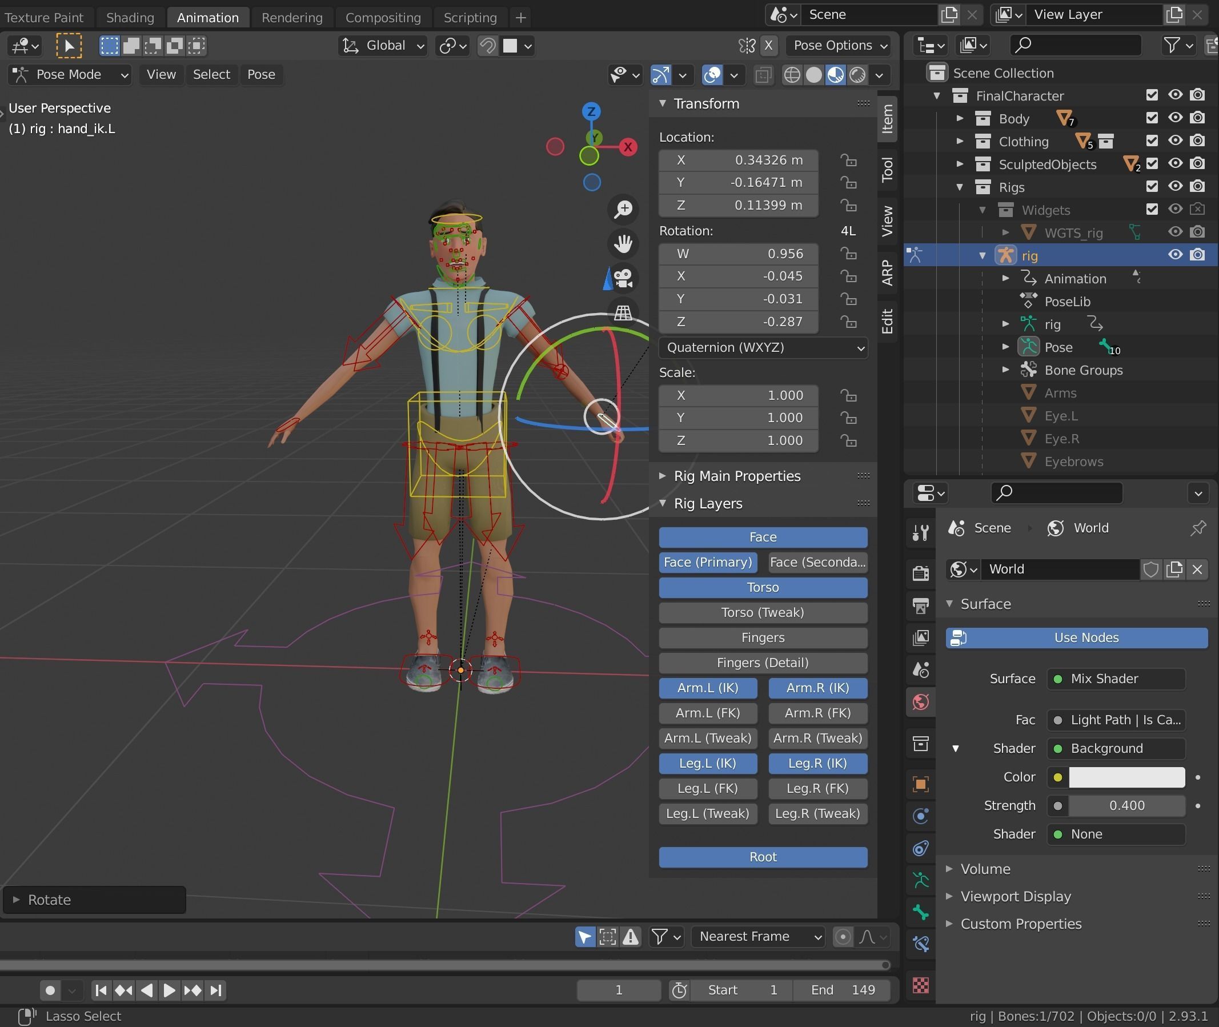The width and height of the screenshot is (1219, 1027).
Task: Open Bone properties tab icon
Action: (920, 912)
